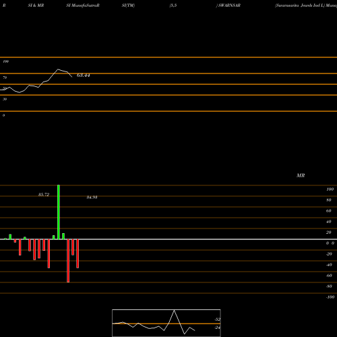Click the MR panel title label
Viewport: 337px width, 337px height.
301,175
